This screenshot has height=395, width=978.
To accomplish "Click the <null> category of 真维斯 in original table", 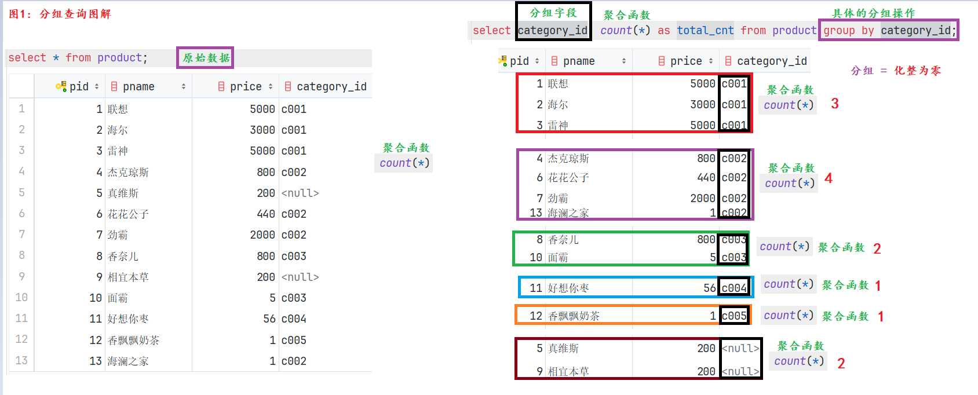I will coord(300,193).
